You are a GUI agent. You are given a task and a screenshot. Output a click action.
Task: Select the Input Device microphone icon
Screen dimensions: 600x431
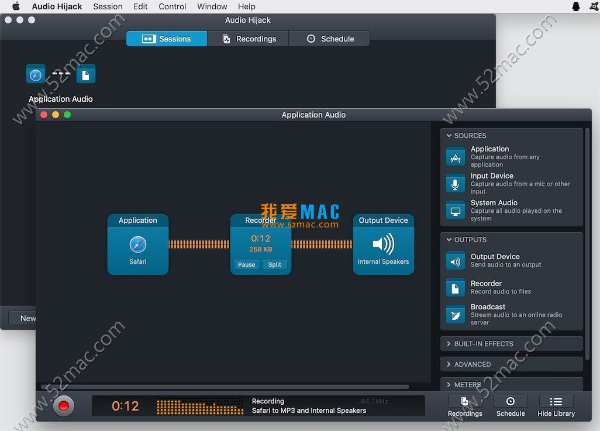(455, 184)
